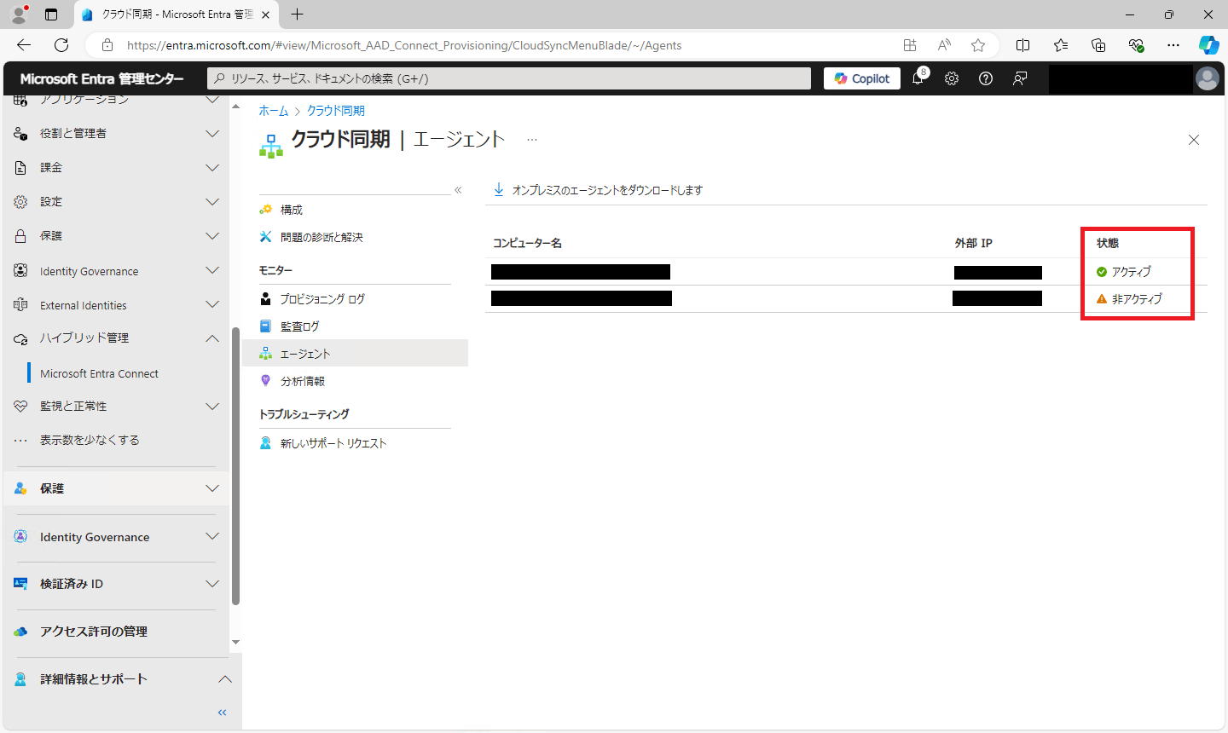Open portal settings gear icon
Image resolution: width=1228 pixels, height=733 pixels.
[x=952, y=78]
